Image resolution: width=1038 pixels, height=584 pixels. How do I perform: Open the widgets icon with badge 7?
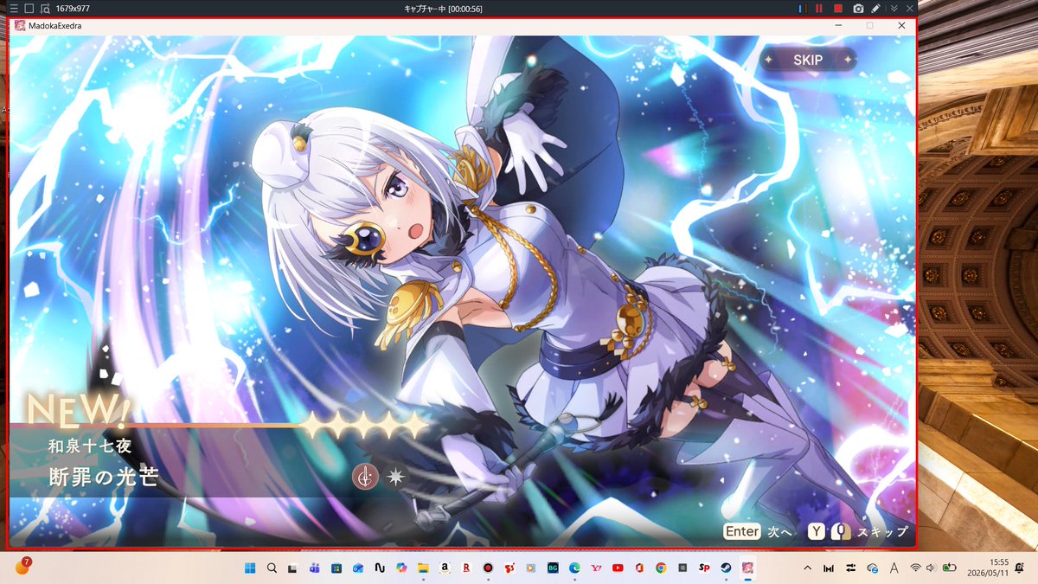pyautogui.click(x=22, y=567)
